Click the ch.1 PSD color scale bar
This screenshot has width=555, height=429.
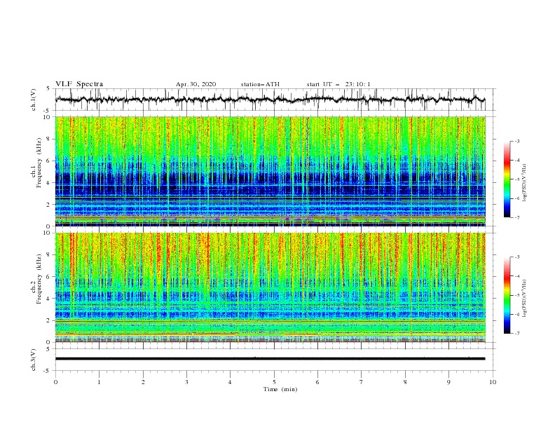coord(507,179)
